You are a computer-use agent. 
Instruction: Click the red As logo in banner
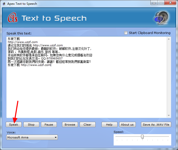pyautogui.click(x=13, y=17)
